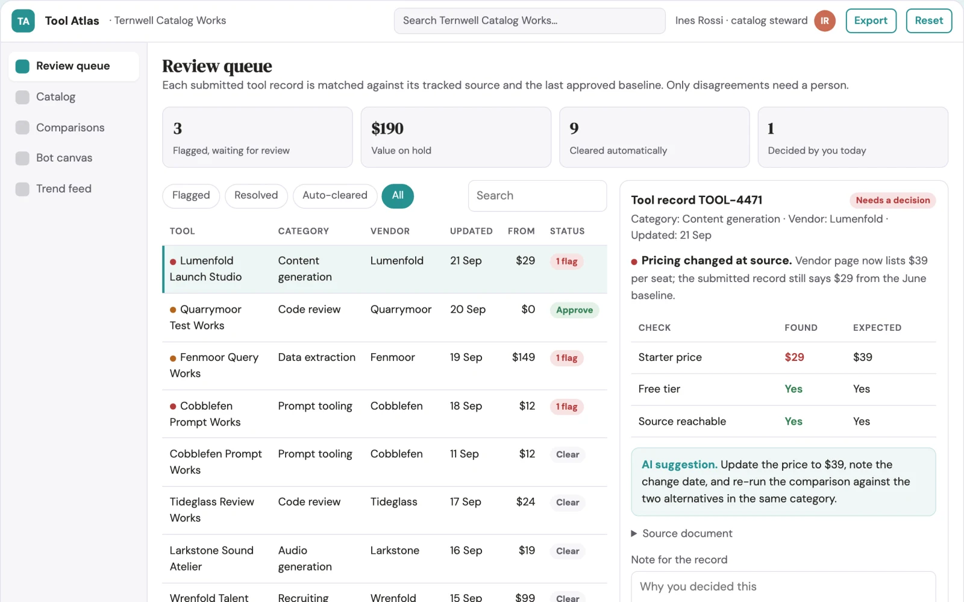Click the Clear status for Tideglass

click(x=568, y=503)
